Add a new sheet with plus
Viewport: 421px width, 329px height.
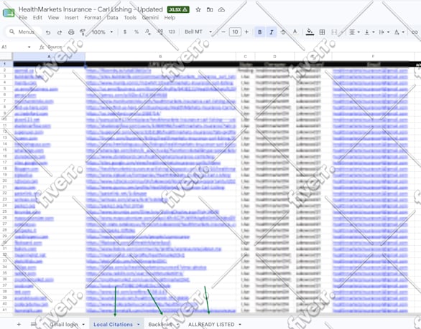coord(19,325)
